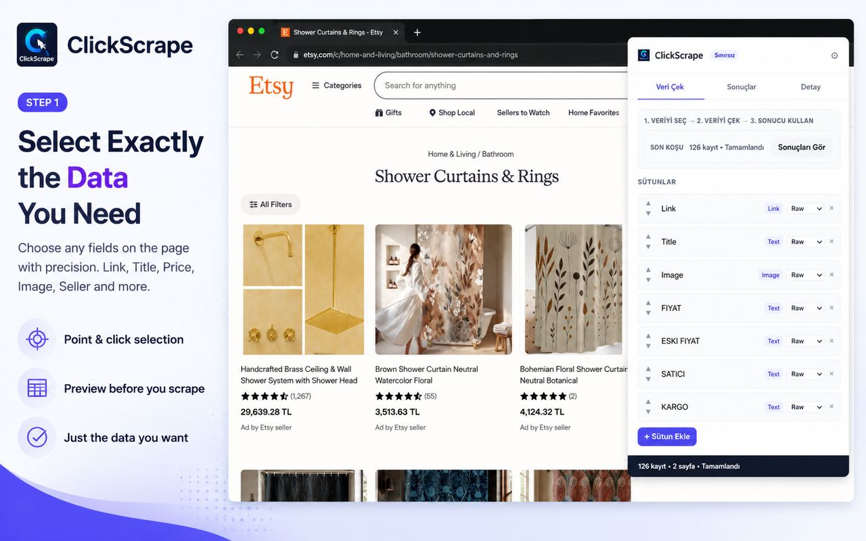
Task: Click the Sonuçları Gör button
Action: click(x=802, y=147)
